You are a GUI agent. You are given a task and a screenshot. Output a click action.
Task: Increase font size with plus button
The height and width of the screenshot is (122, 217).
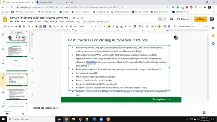pos(105,26)
